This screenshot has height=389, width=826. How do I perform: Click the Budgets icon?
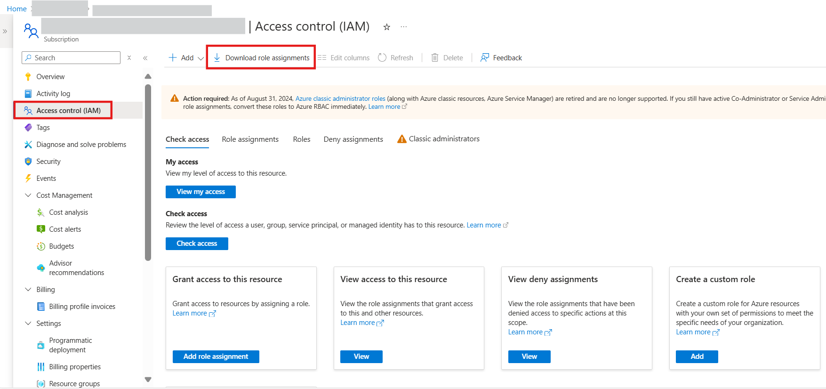pyautogui.click(x=41, y=246)
